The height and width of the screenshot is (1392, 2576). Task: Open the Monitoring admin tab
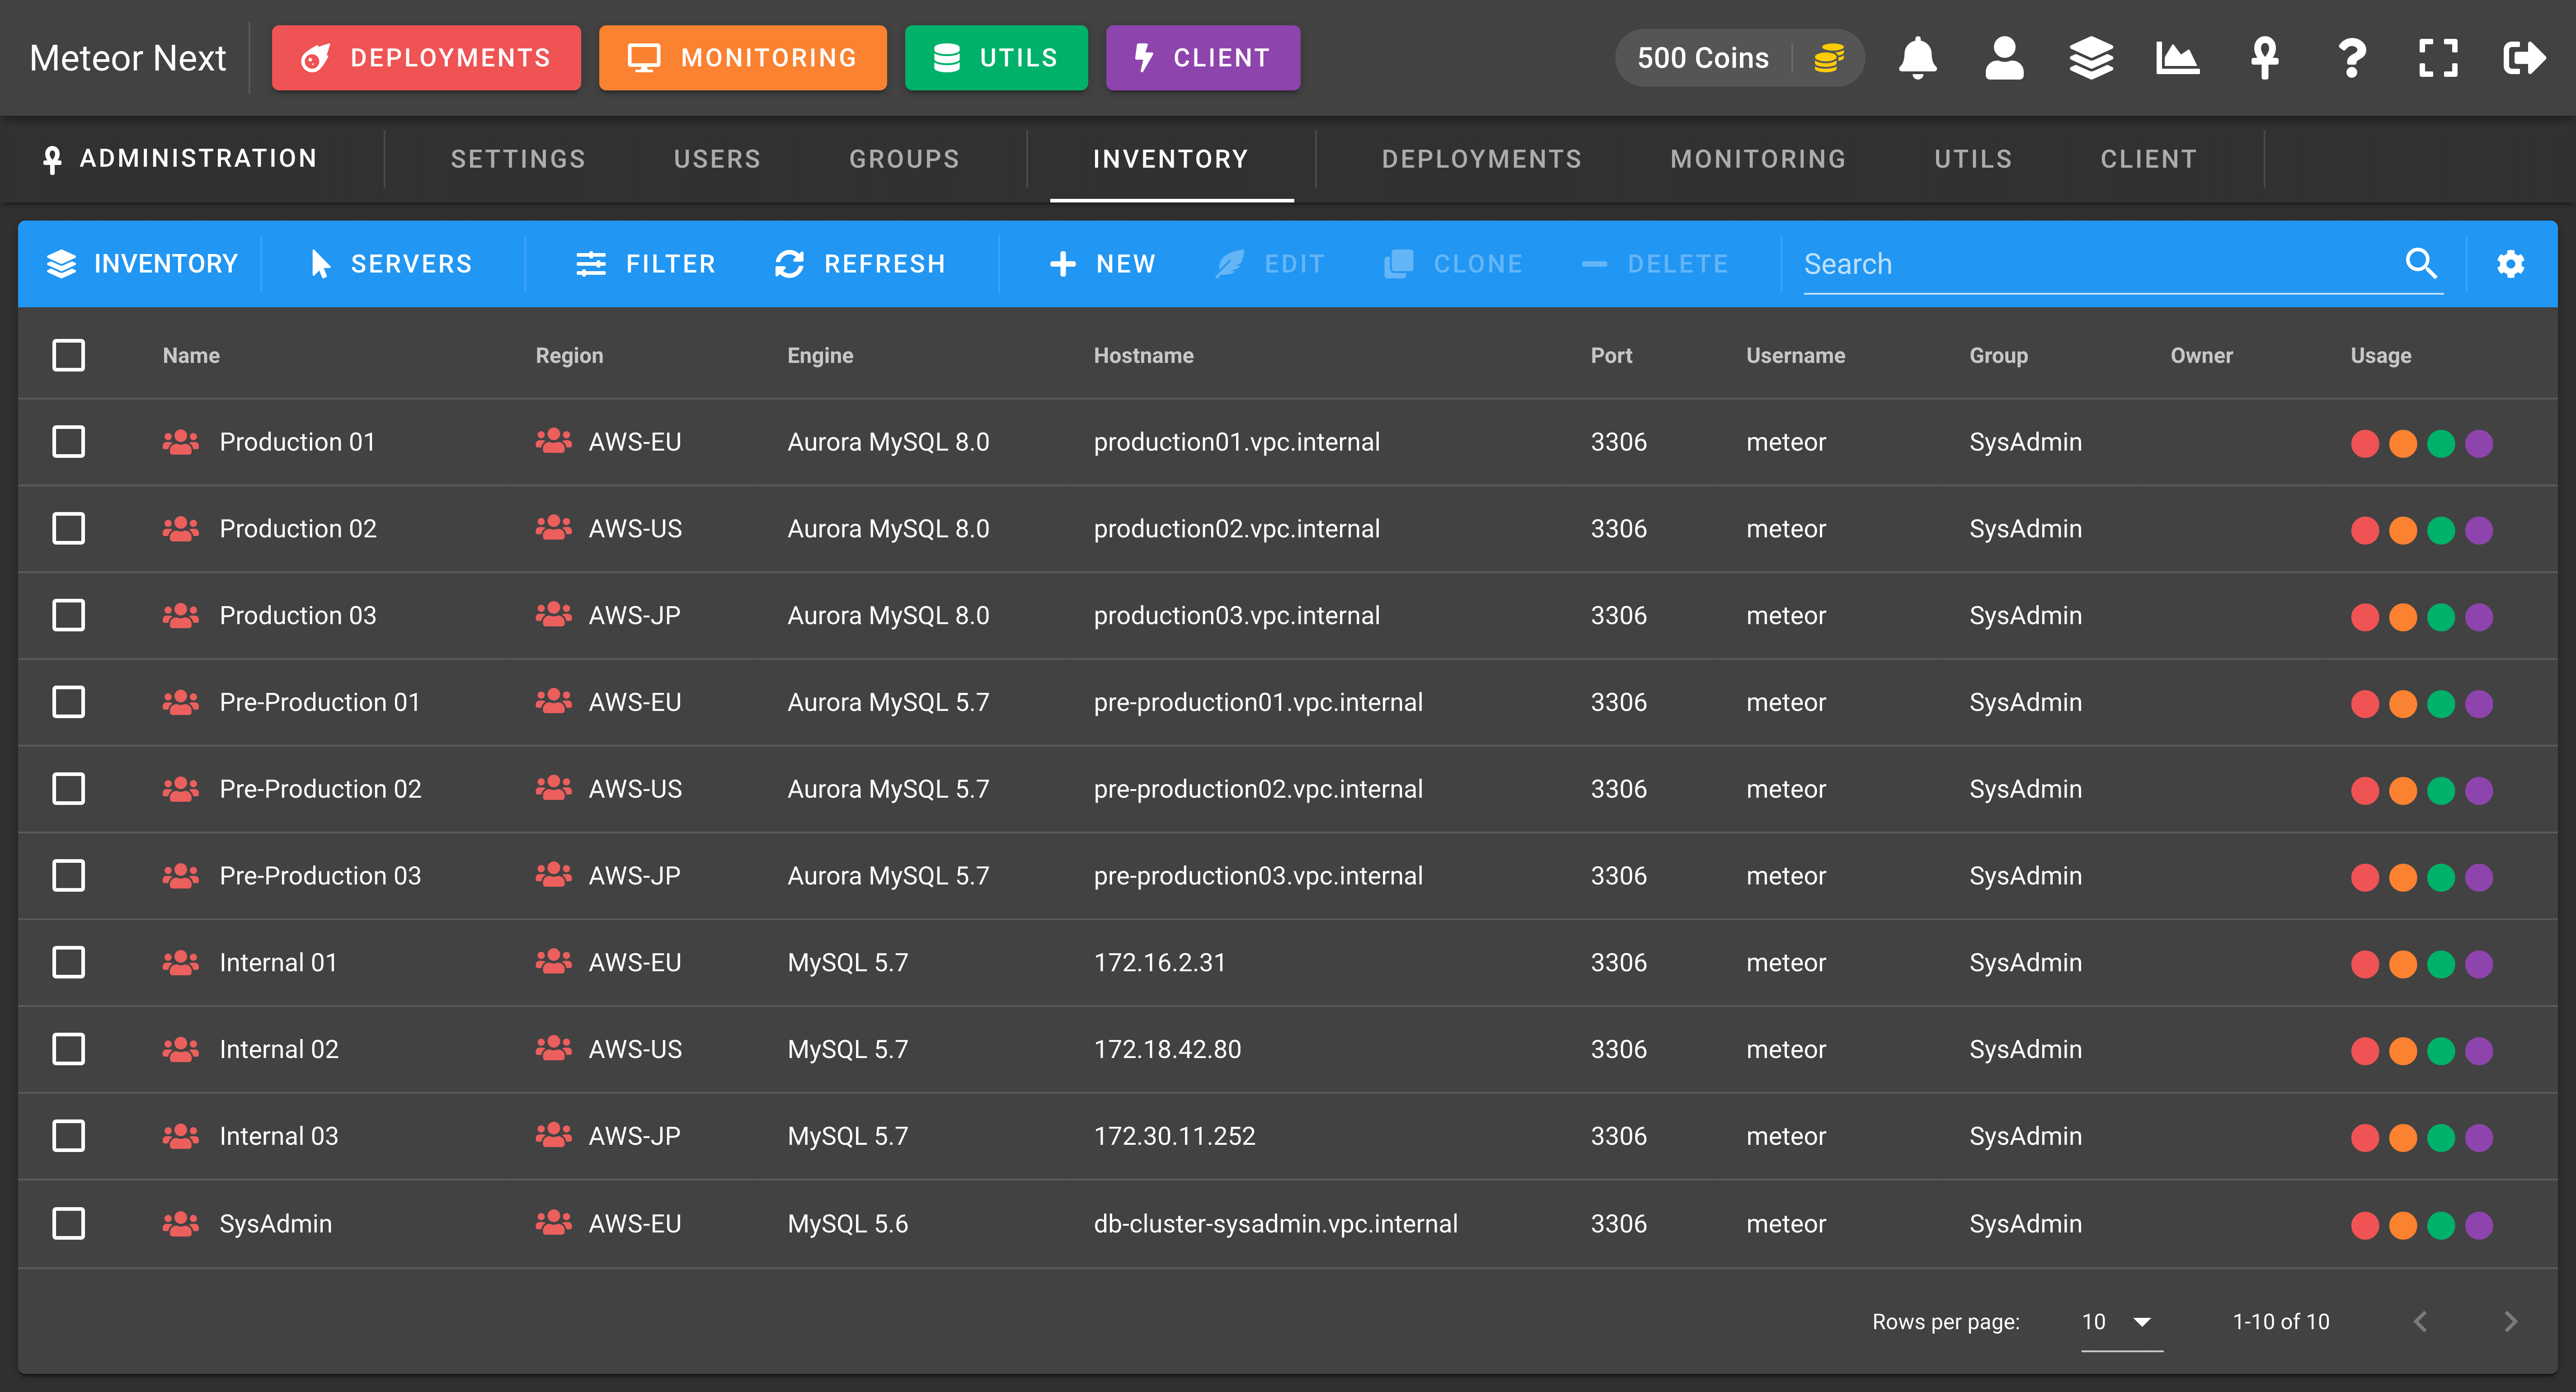1758,159
